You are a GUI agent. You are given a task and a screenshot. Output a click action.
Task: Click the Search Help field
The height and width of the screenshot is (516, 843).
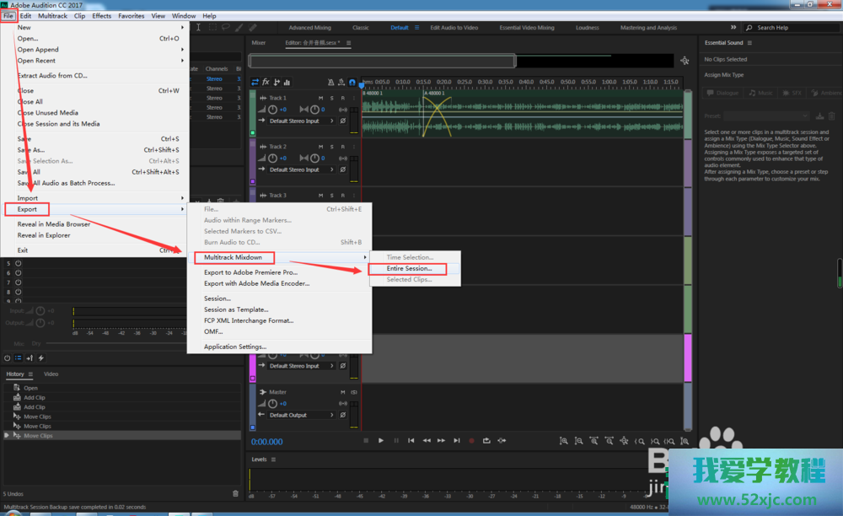point(784,28)
